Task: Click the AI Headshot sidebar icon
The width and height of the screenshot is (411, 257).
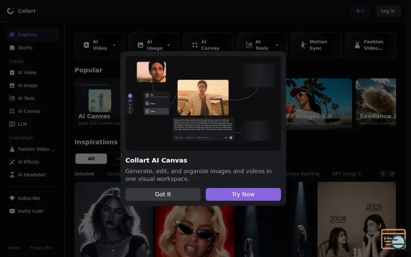Action: click(x=12, y=175)
